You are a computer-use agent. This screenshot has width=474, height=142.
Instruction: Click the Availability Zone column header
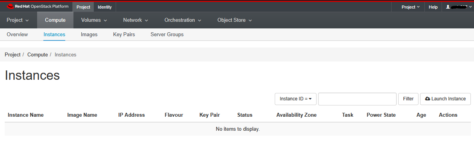[297, 115]
